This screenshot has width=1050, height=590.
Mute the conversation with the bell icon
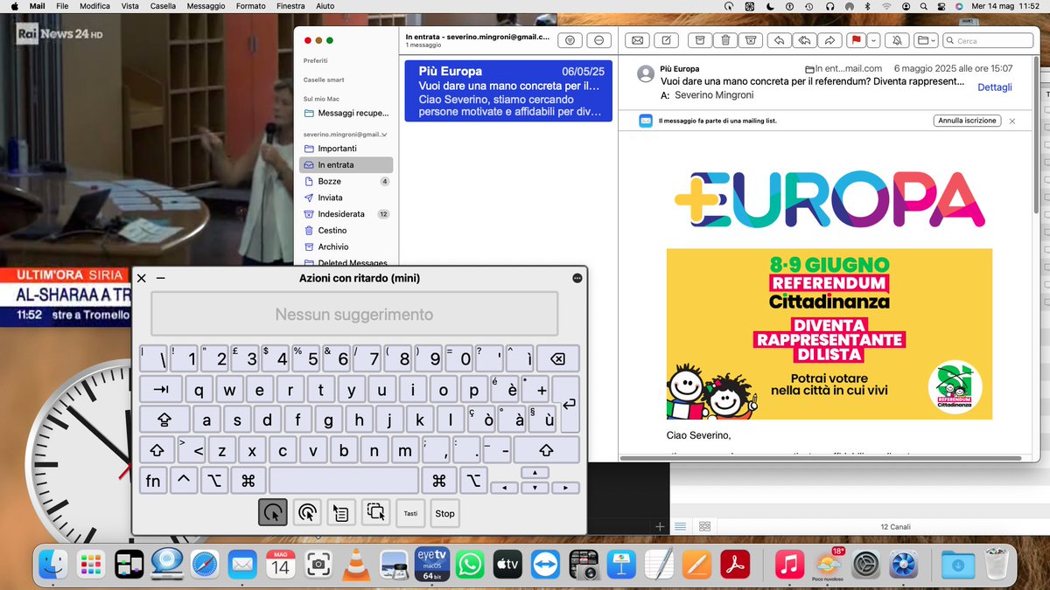[x=897, y=40]
